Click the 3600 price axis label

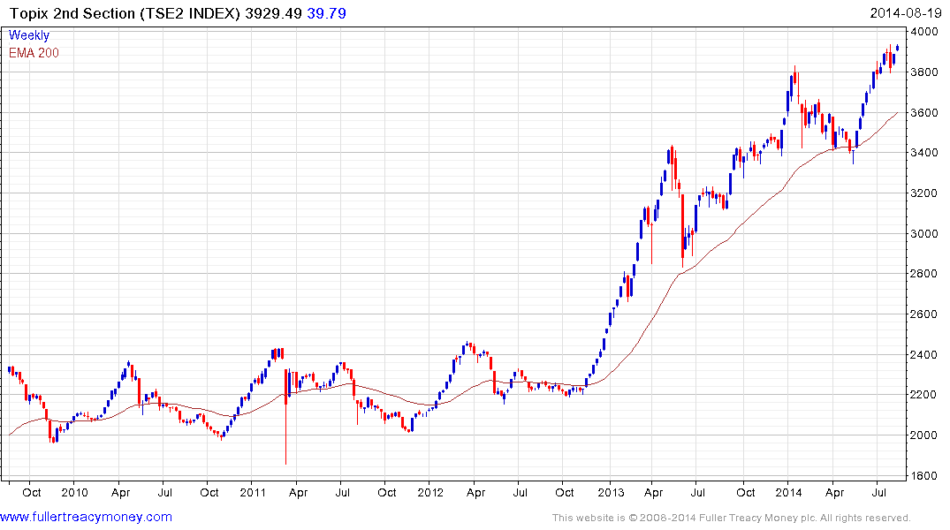click(924, 113)
